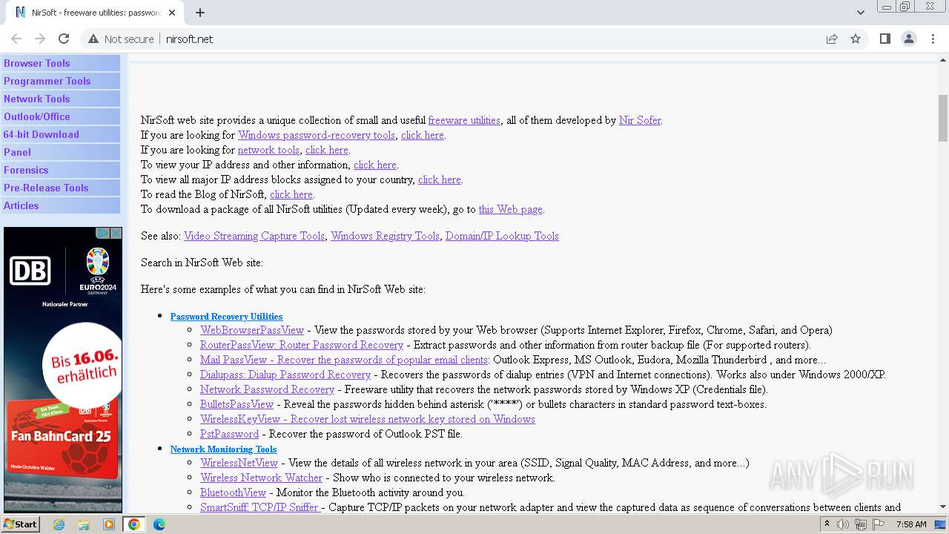The height and width of the screenshot is (534, 949).
Task: Open Browser Tools sidebar menu
Action: click(61, 63)
